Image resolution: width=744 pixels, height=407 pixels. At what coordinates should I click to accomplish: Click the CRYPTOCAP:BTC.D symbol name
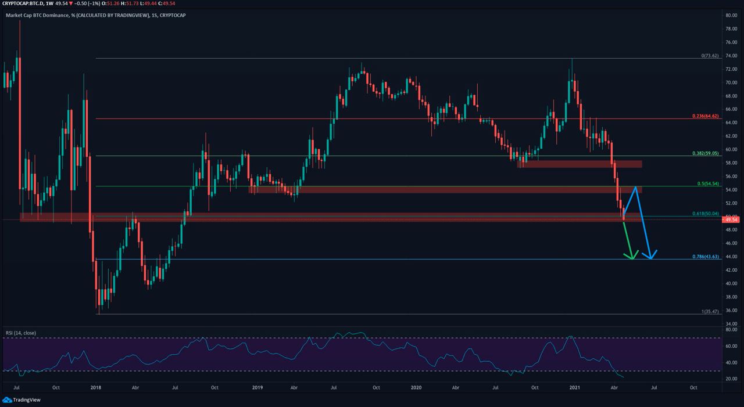pyautogui.click(x=22, y=3)
